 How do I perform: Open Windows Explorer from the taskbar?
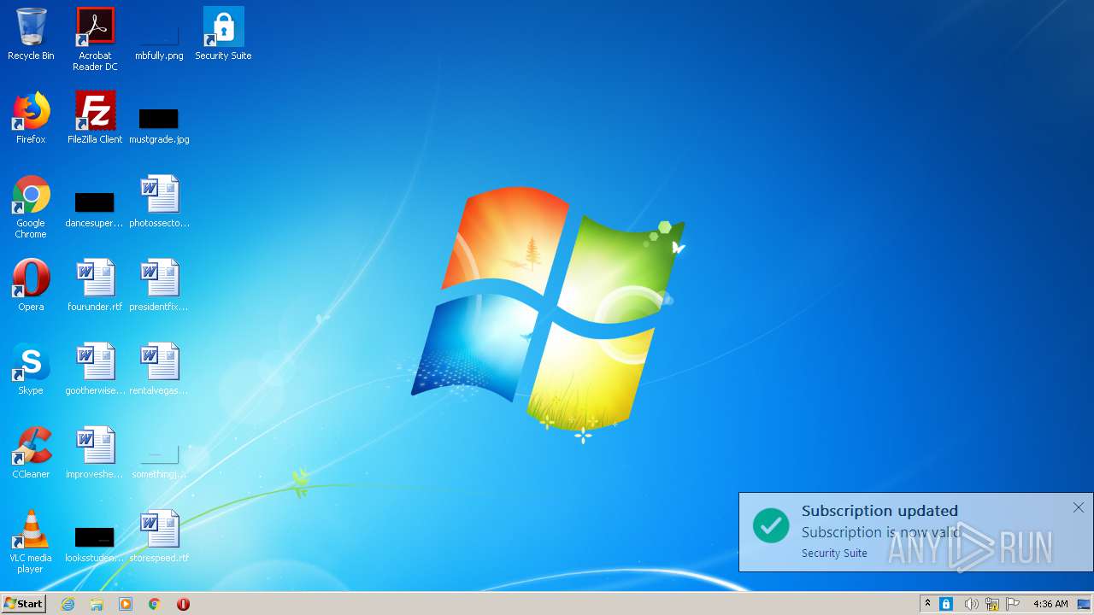(97, 604)
